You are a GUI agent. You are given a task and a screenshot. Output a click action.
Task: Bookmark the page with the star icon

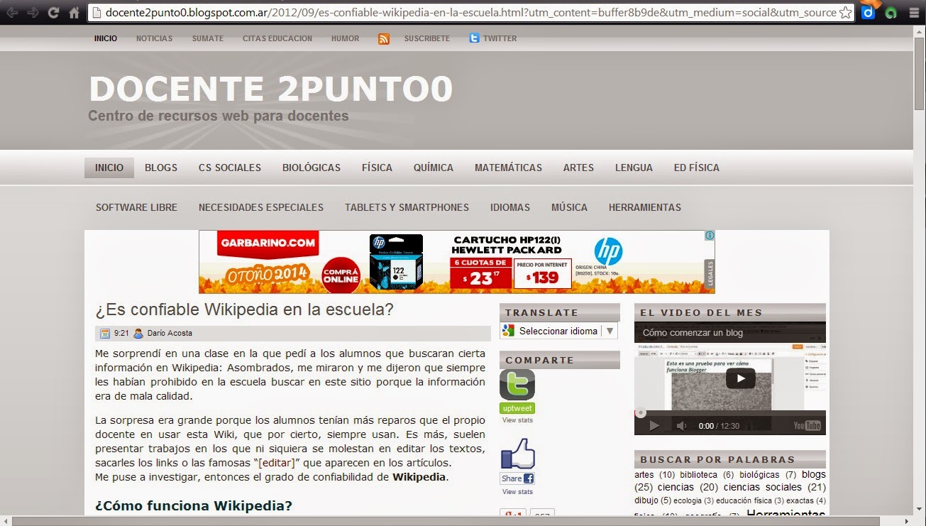coord(845,13)
